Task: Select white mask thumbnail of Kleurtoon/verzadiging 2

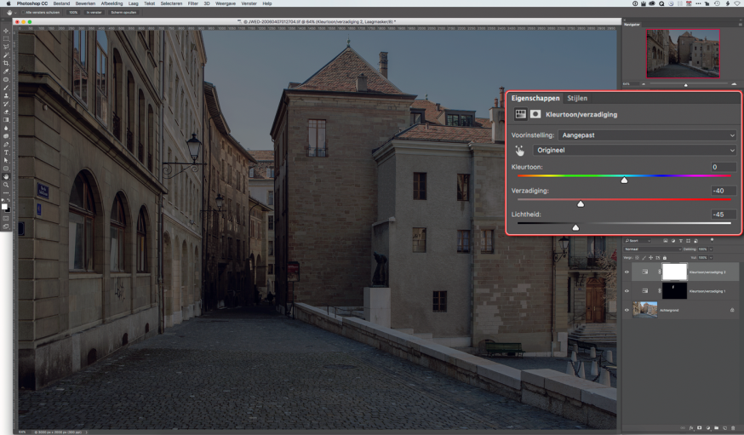Action: 674,272
